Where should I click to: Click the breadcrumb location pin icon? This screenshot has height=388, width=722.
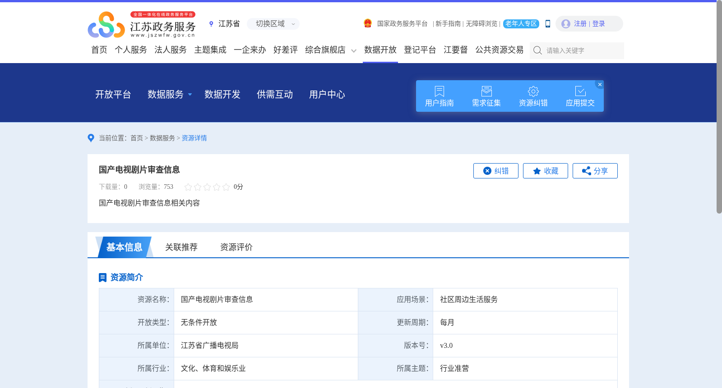tap(91, 138)
